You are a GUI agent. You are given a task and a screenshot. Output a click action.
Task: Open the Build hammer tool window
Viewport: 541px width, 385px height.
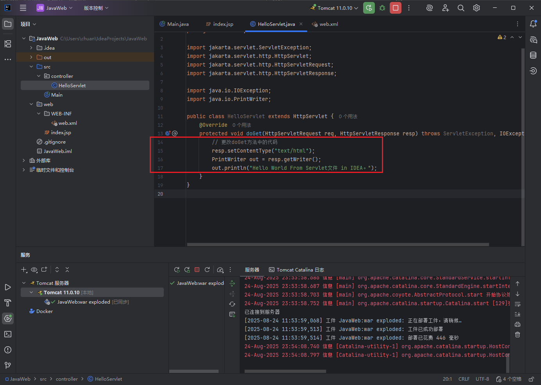click(x=8, y=303)
